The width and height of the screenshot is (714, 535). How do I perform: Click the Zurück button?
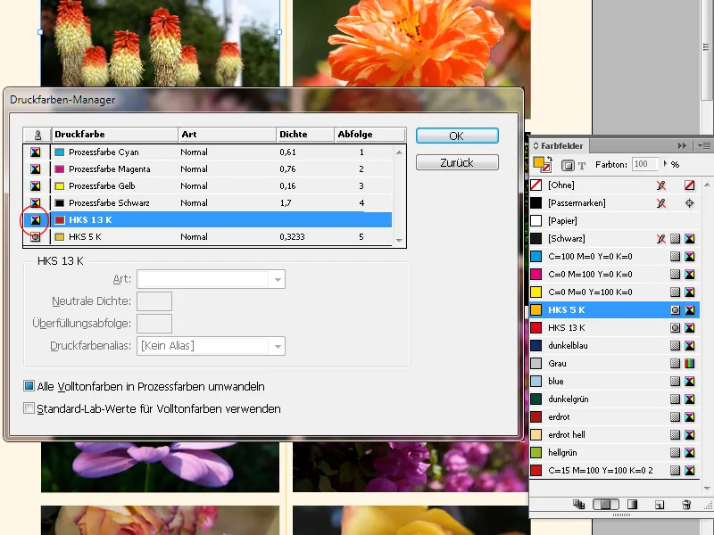point(457,162)
